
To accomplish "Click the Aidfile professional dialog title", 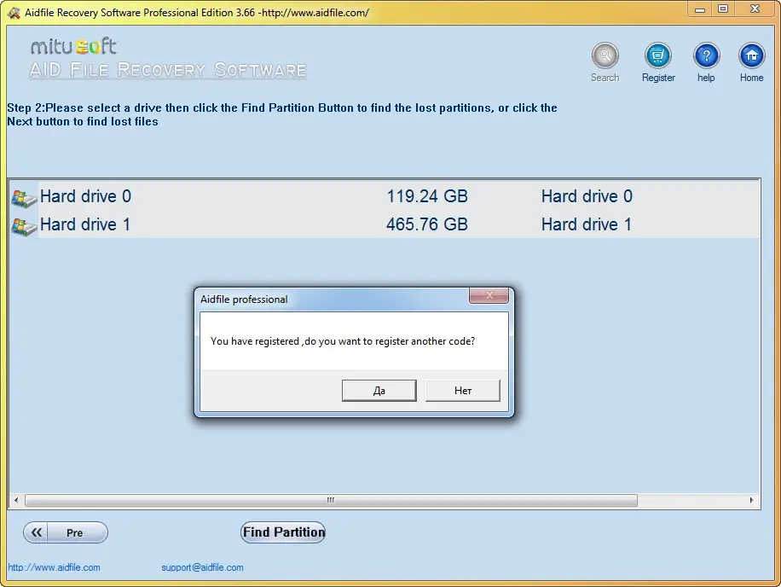I will point(244,299).
